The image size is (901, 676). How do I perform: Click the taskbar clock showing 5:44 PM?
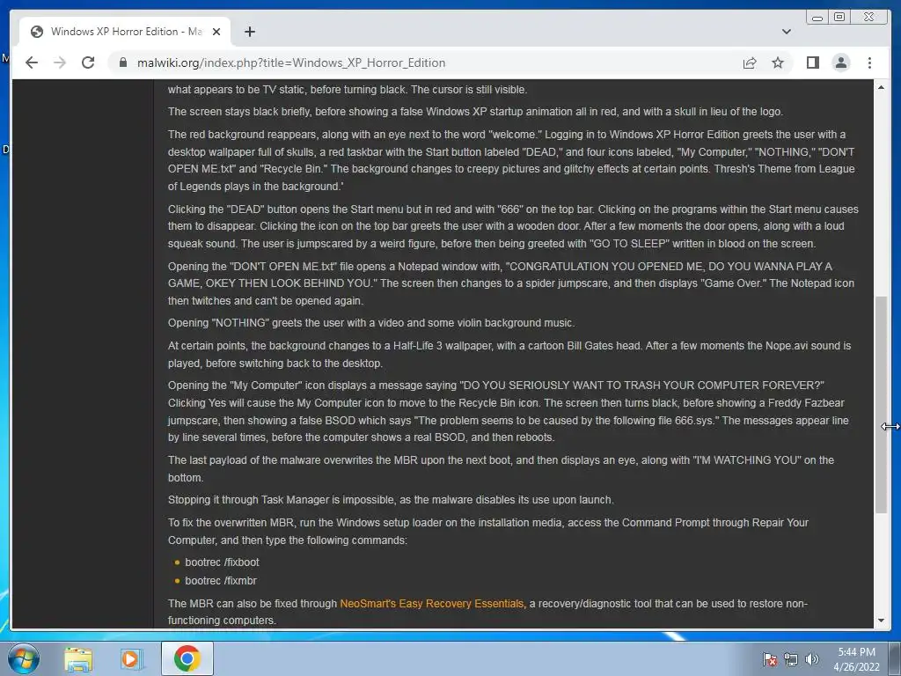pos(856,659)
